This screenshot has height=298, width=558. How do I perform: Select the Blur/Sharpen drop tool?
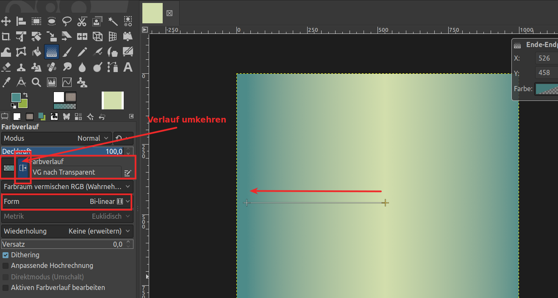[82, 67]
